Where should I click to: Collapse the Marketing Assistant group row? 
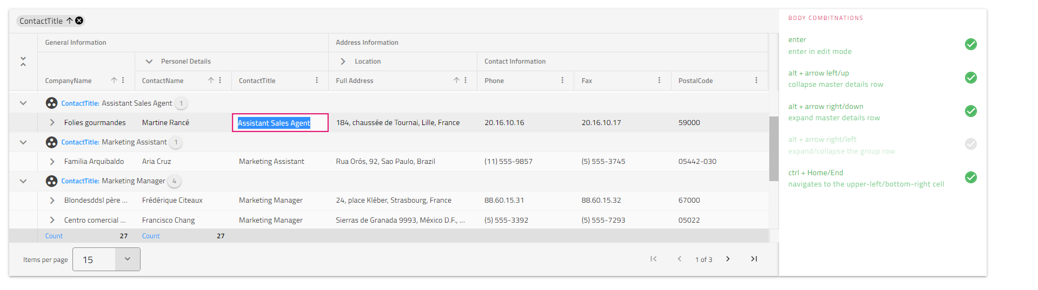click(x=23, y=142)
